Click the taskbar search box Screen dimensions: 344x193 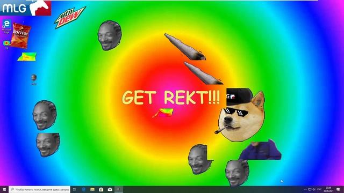(x=39, y=189)
